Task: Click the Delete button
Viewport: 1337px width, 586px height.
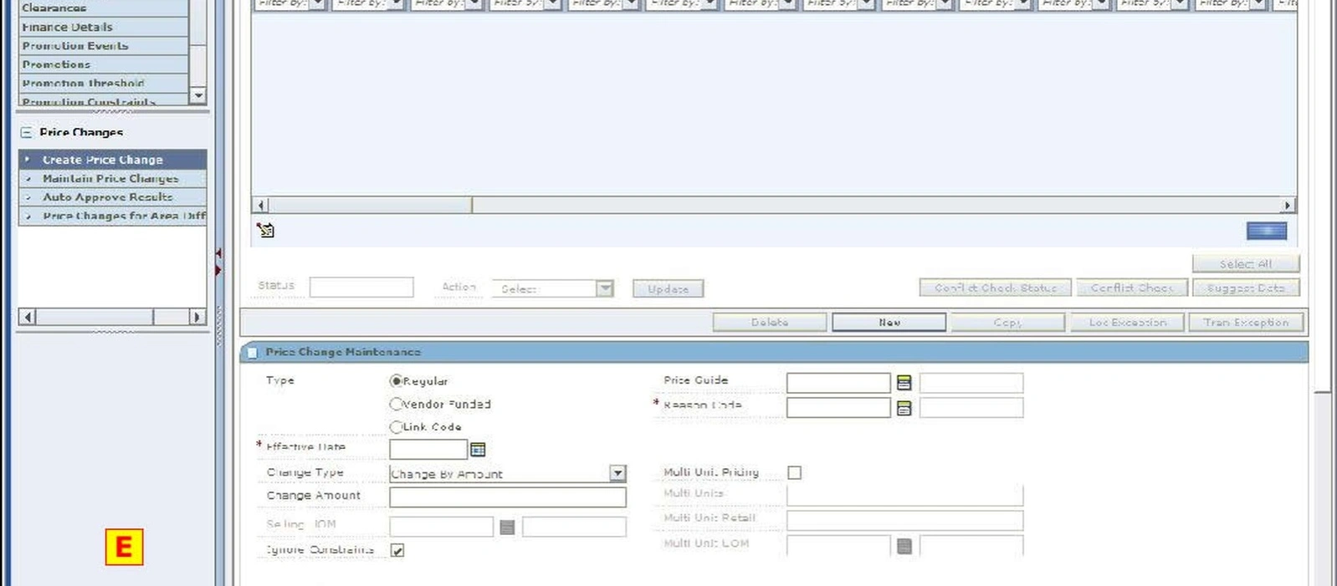Action: [770, 322]
